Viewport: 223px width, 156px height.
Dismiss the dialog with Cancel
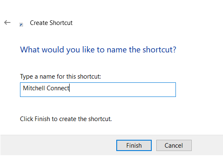click(174, 145)
